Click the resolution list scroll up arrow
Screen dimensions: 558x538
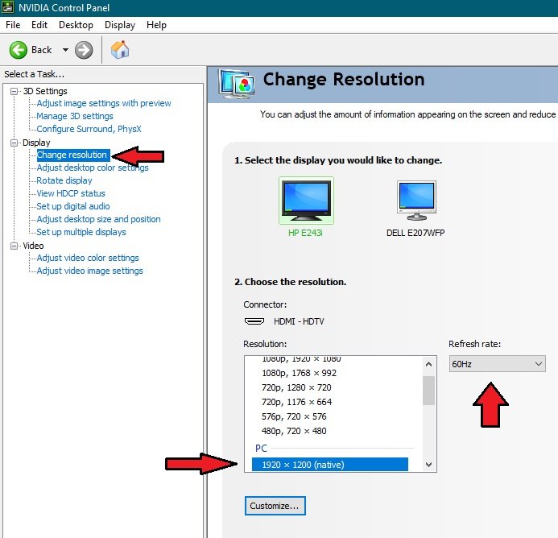[429, 364]
